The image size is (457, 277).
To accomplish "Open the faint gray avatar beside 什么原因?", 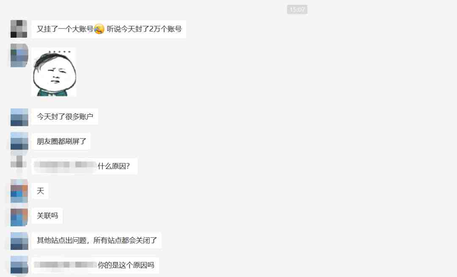I will [19, 164].
